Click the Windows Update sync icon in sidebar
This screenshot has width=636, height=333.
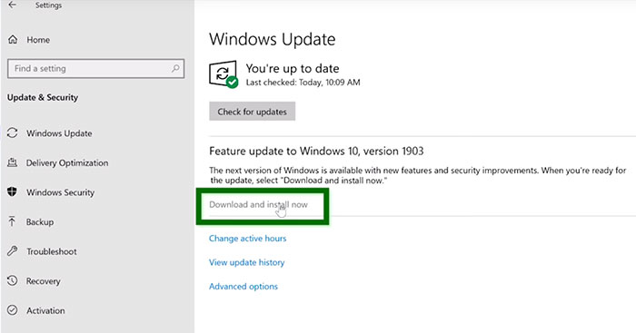[12, 132]
